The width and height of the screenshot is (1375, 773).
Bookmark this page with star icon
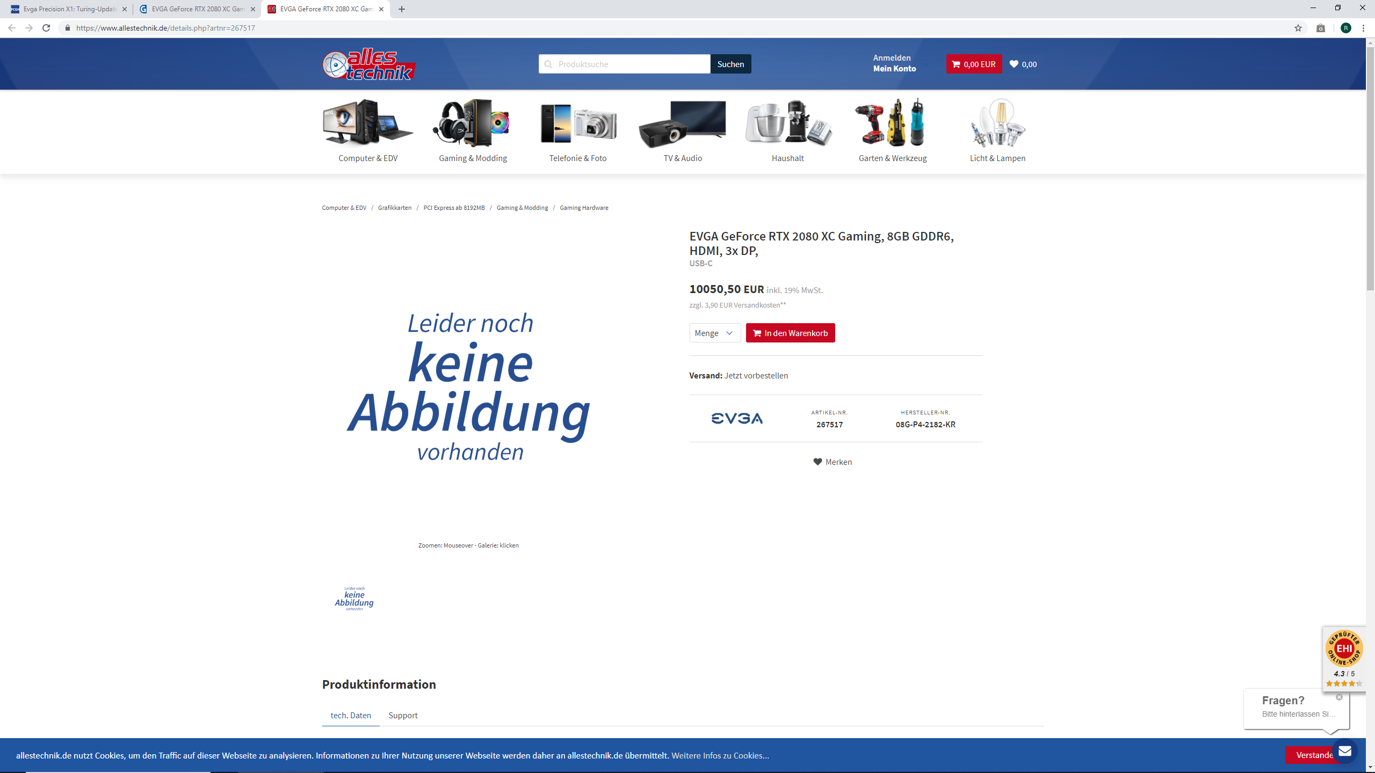[x=1298, y=28]
